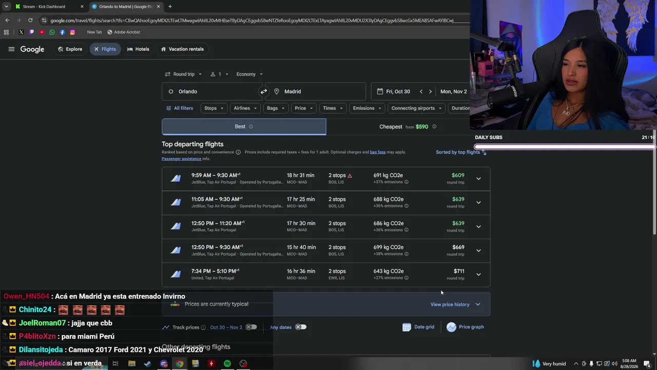
Task: Open Adobe Acrobat bookmark
Action: coord(123,32)
